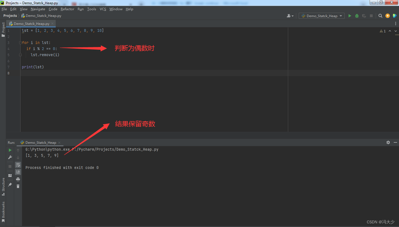Collapse the for loop fold marker

click(20, 43)
